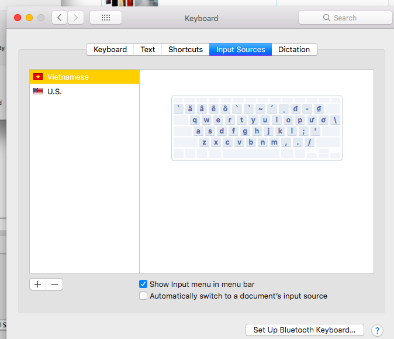This screenshot has height=339, width=394.
Task: Click the backslash key on keyboard preview
Action: point(335,120)
